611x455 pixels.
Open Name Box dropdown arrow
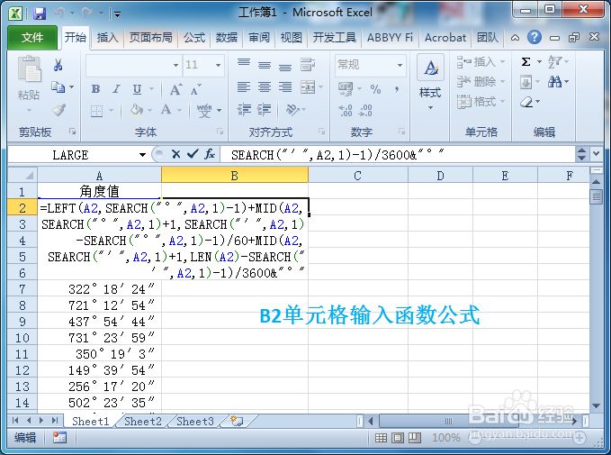(142, 155)
